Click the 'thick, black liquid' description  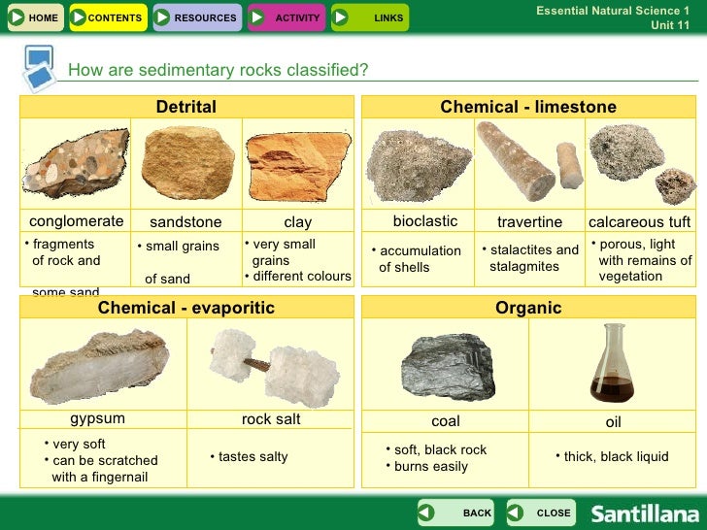[612, 457]
